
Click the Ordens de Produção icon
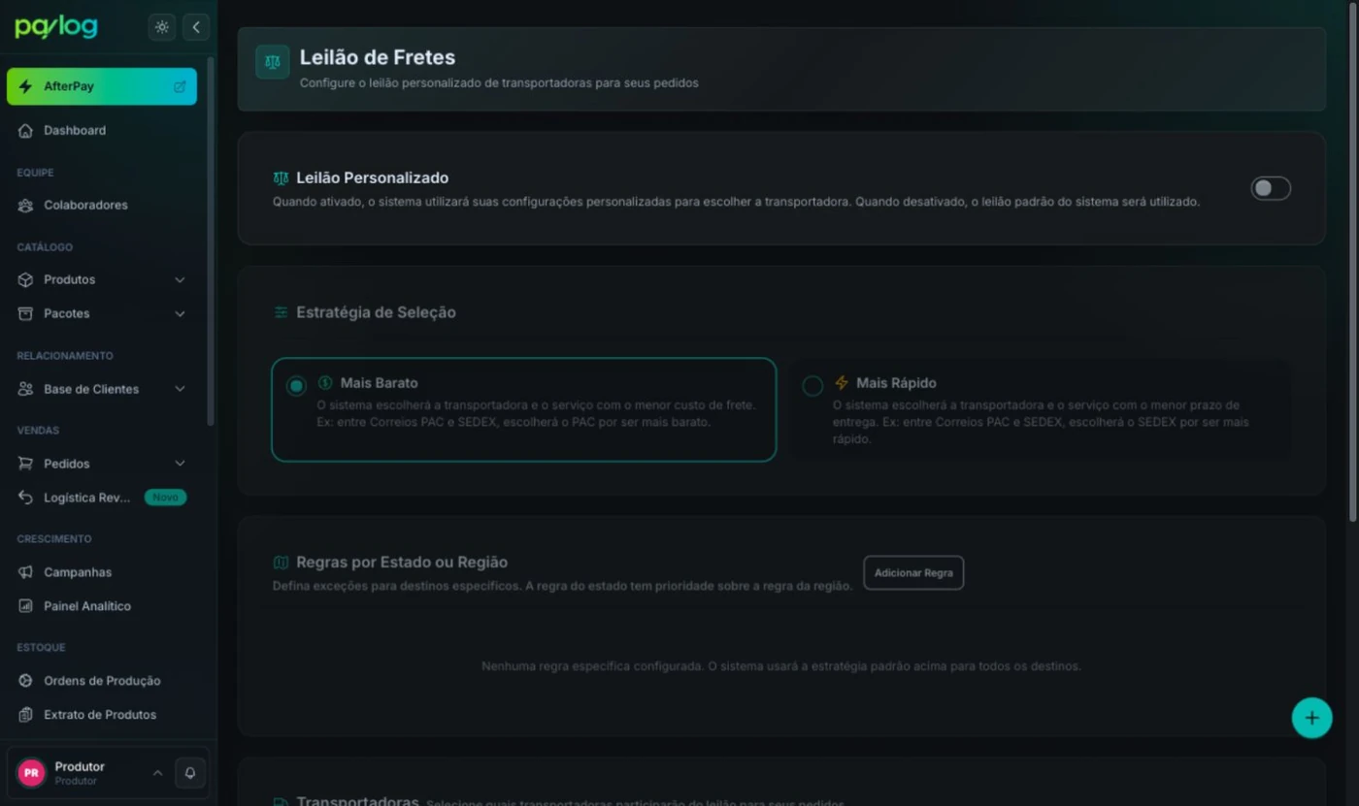pyautogui.click(x=25, y=681)
